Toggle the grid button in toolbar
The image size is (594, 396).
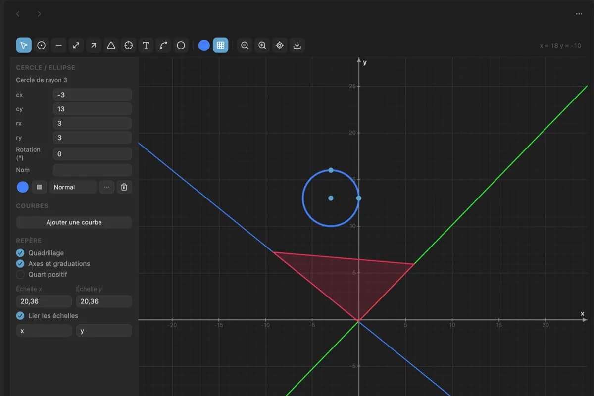coord(221,45)
